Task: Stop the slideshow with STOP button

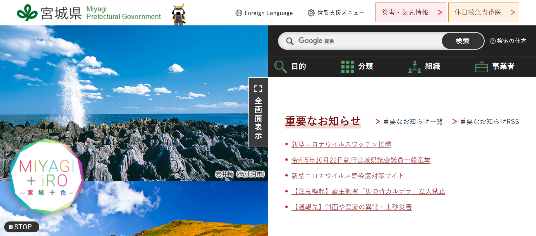Action: tap(21, 227)
